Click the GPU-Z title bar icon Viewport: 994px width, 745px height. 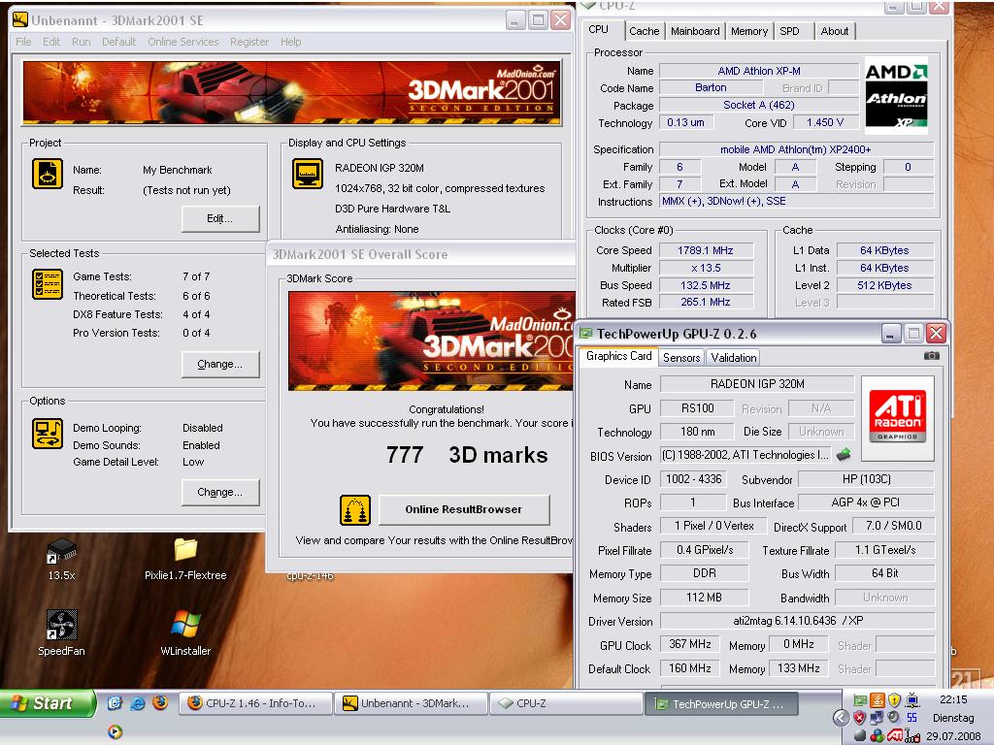tap(586, 334)
